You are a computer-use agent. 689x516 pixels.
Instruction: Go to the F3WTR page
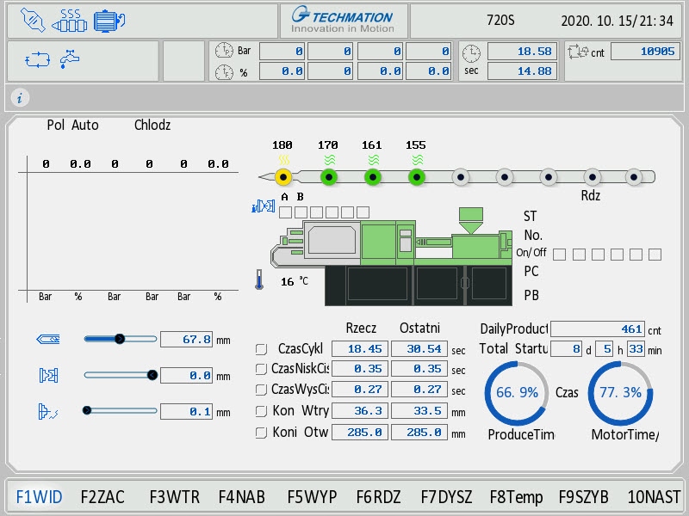(x=174, y=497)
